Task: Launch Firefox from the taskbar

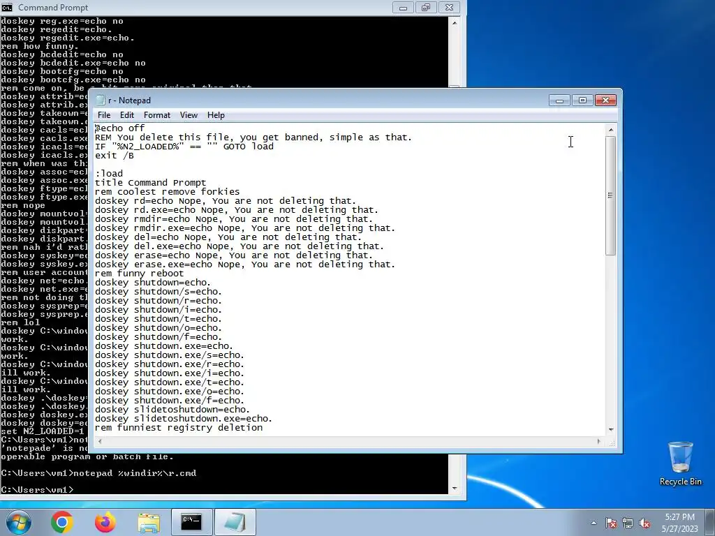Action: coord(105,522)
